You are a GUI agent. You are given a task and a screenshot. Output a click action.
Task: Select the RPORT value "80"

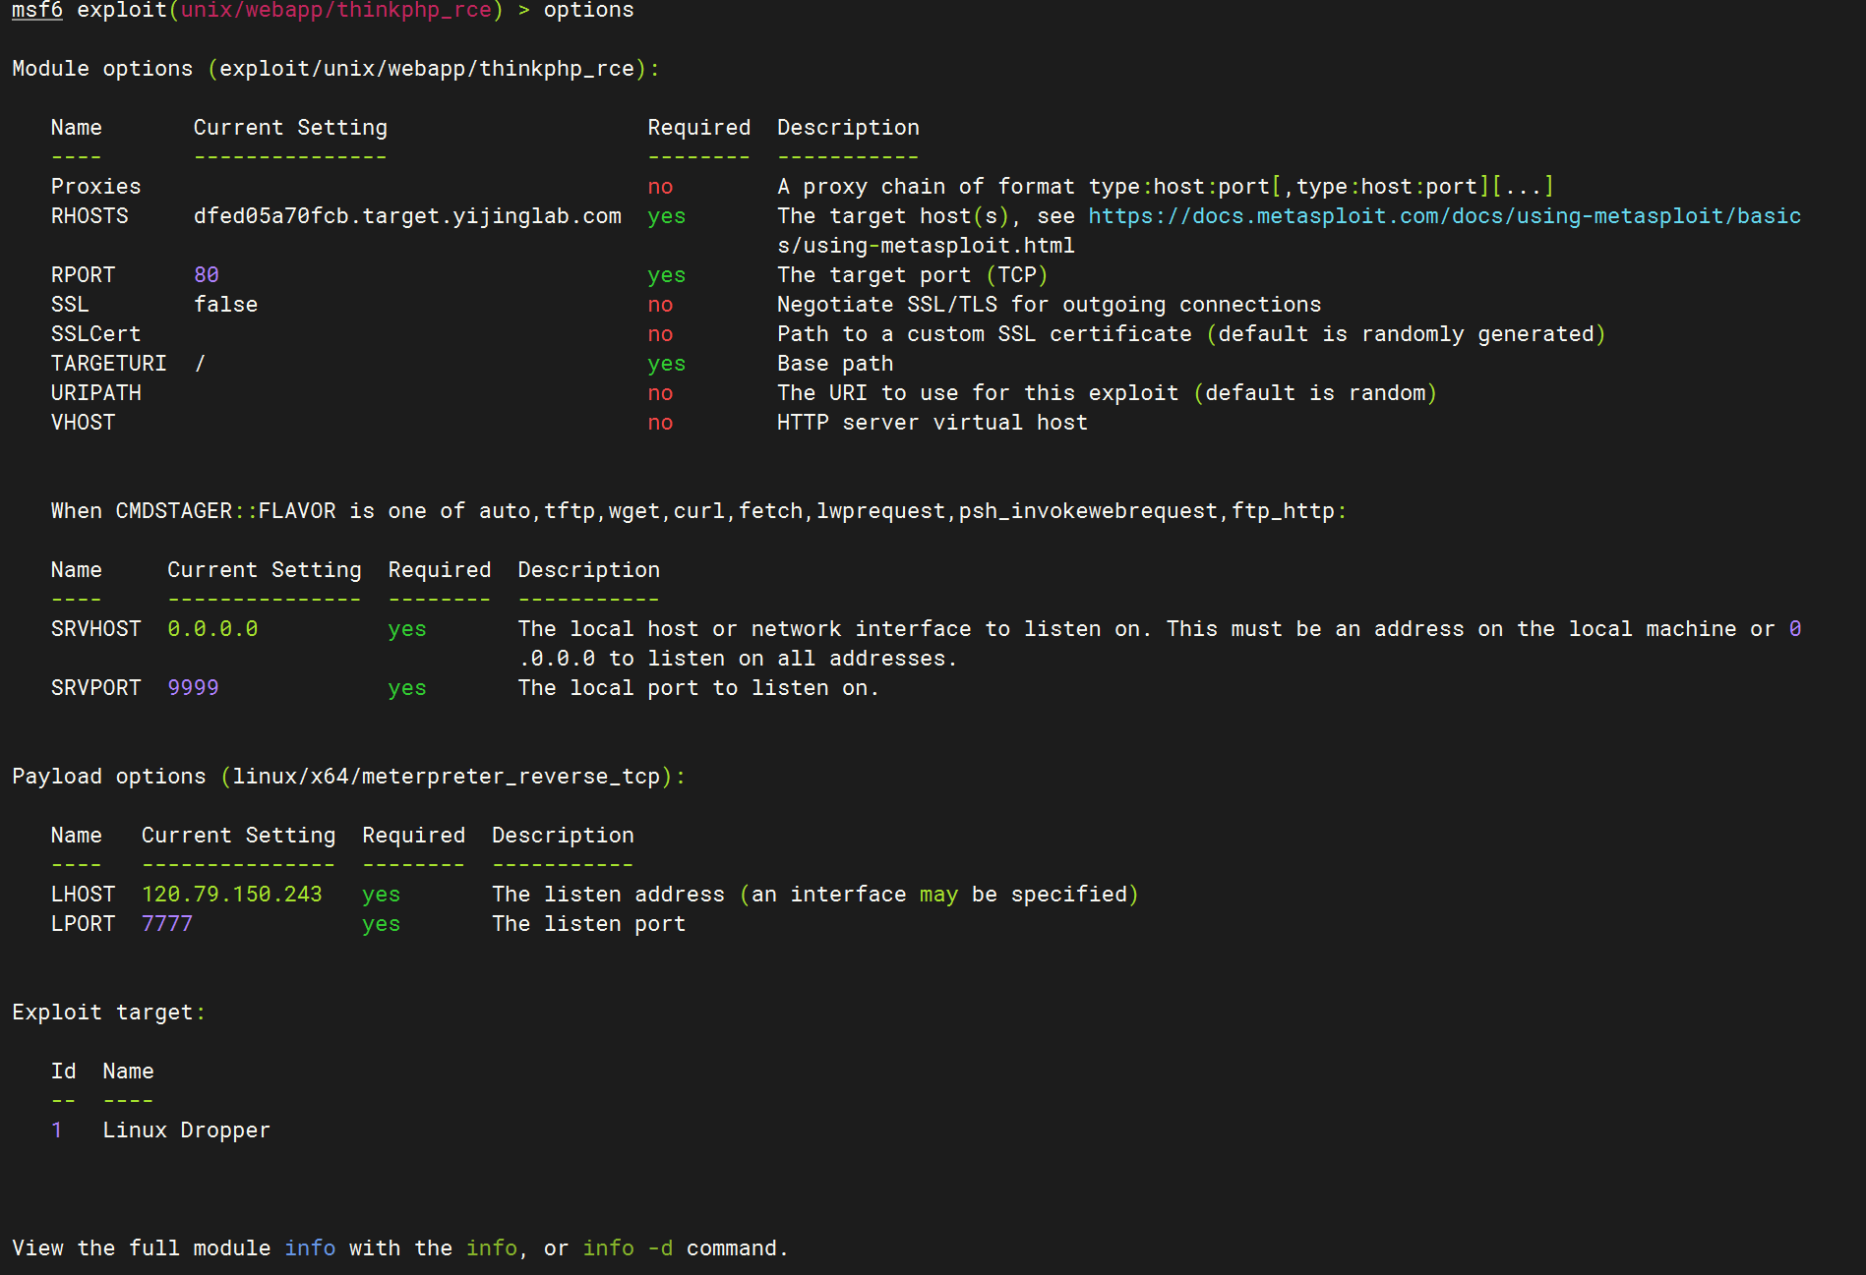(x=207, y=275)
